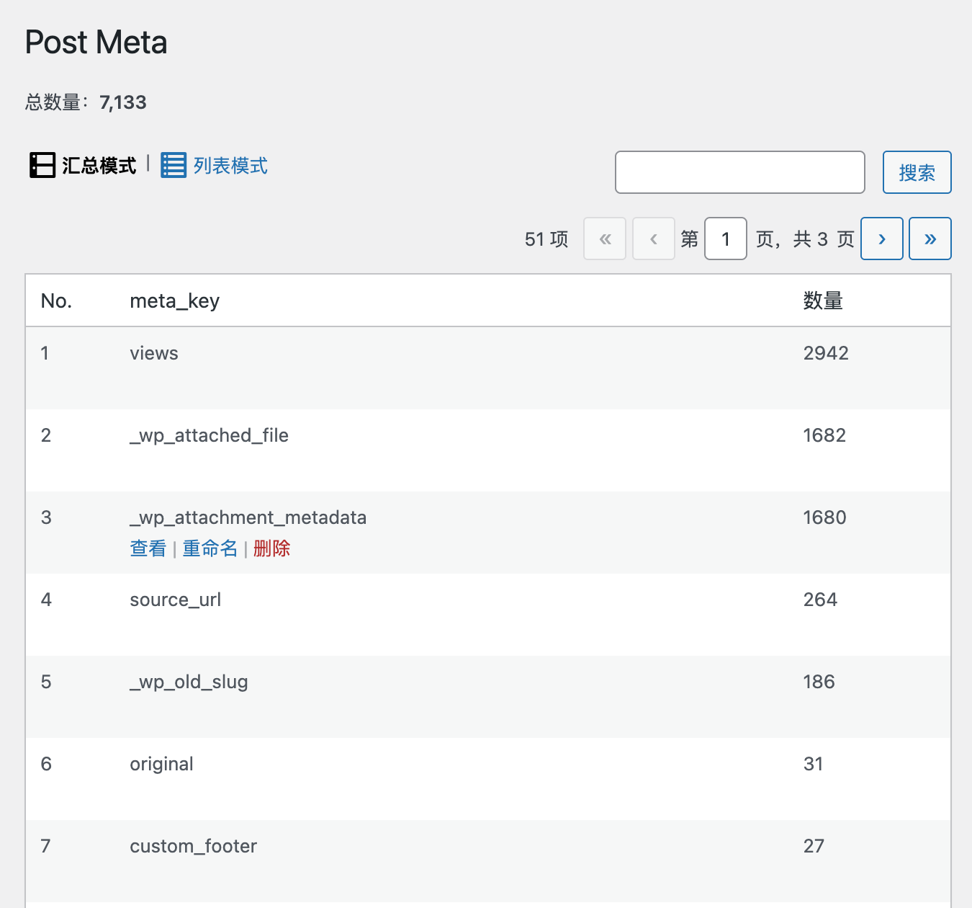Click the meta_key column header
972x908 pixels.
pos(174,301)
